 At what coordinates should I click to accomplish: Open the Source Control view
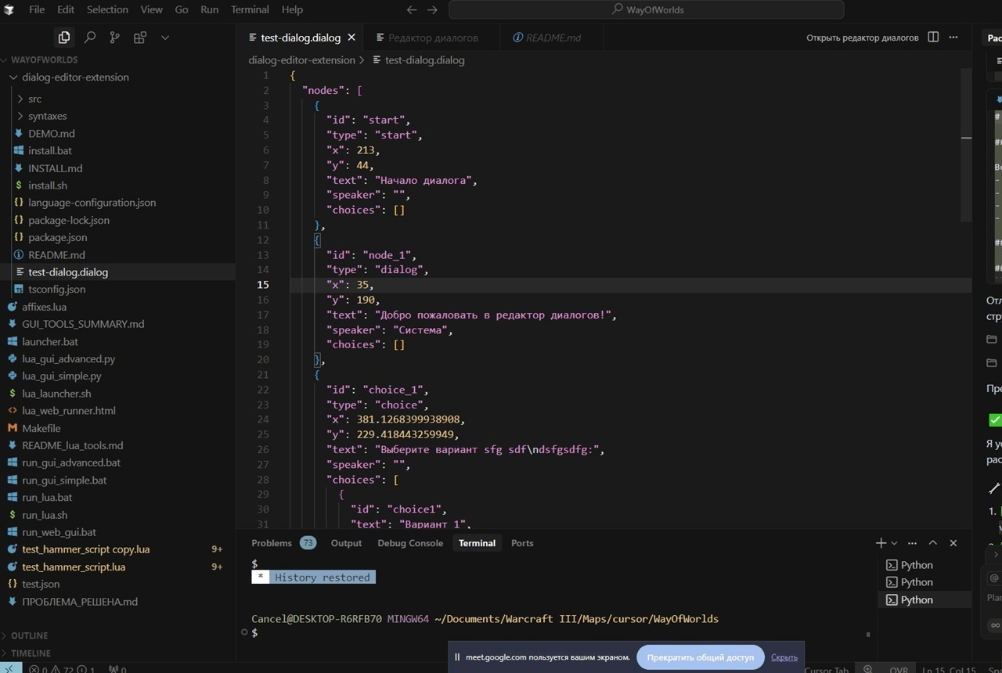coord(115,38)
